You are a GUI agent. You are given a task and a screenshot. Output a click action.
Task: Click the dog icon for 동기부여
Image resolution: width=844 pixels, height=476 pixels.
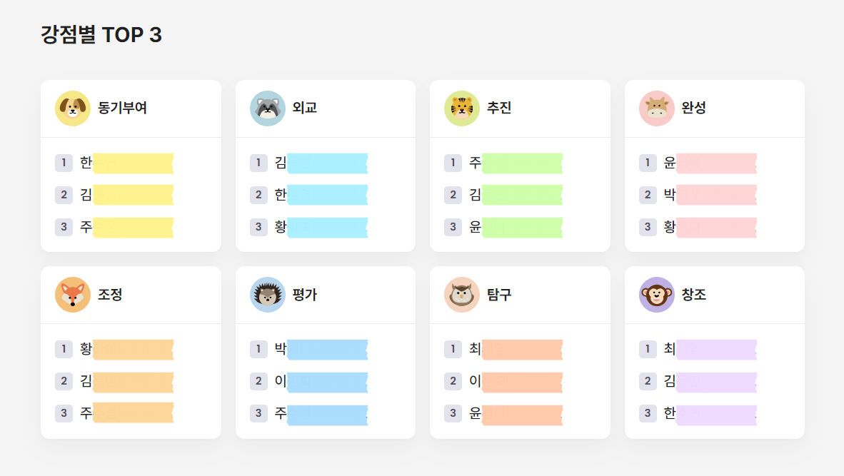coord(73,108)
